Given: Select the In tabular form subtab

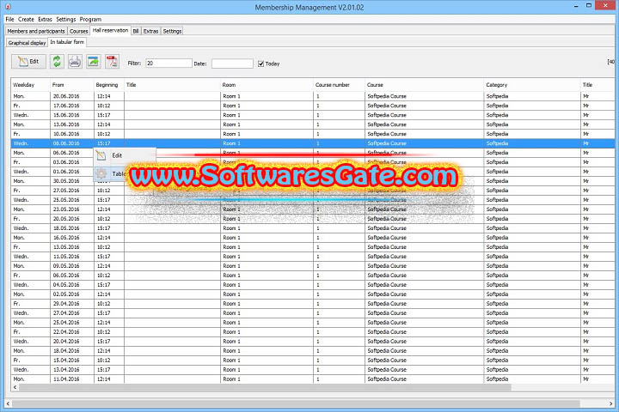Looking at the screenshot, I should [x=67, y=42].
